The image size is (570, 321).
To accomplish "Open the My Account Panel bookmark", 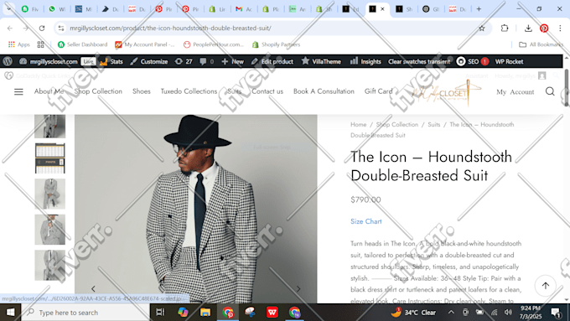I will click(145, 44).
